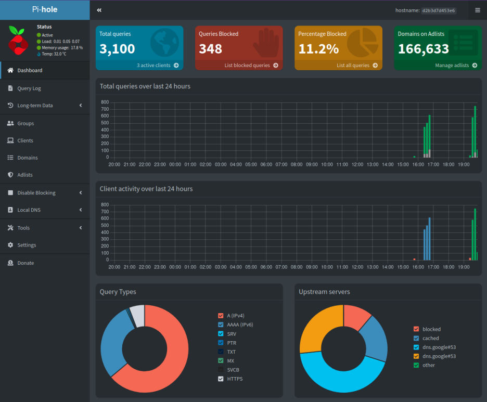Toggle the A (IPv4) legend checkbox
This screenshot has width=487, height=402.
(221, 315)
